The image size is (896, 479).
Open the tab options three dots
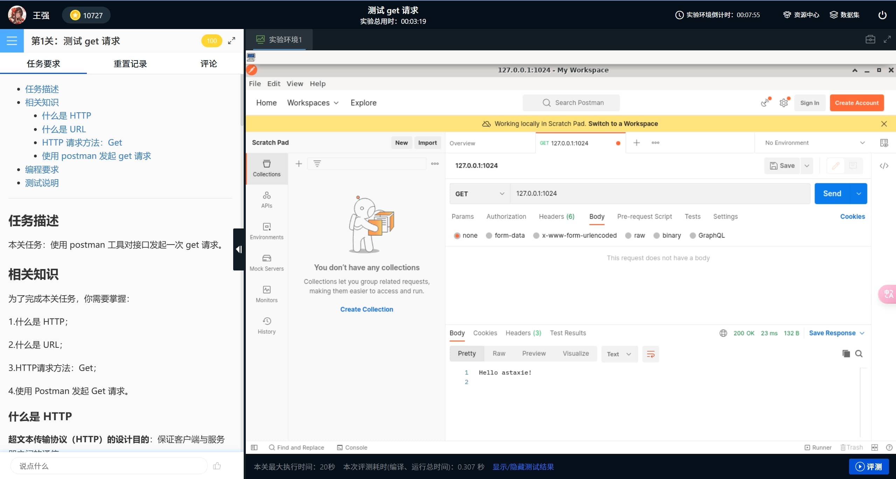pos(655,142)
